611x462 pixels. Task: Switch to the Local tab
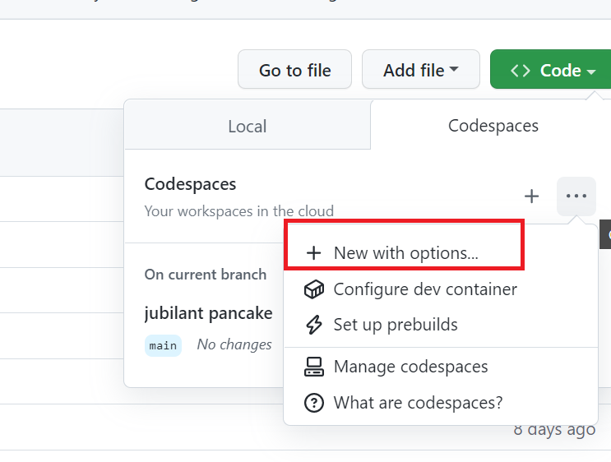pos(248,126)
